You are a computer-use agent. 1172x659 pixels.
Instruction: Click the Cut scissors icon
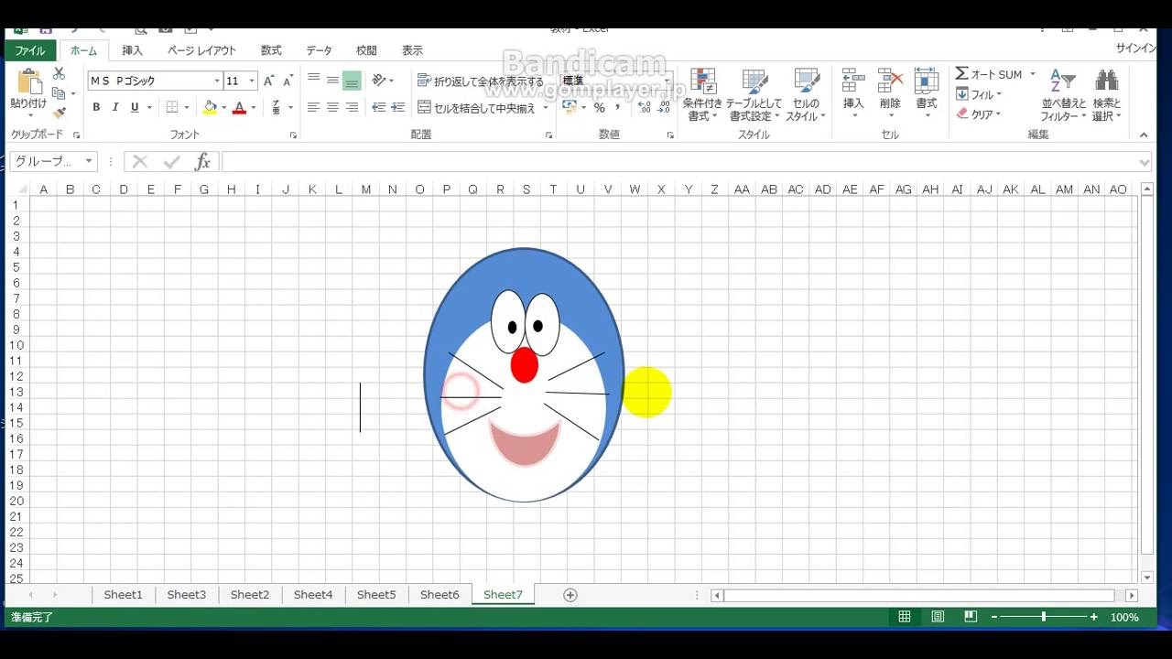[x=59, y=73]
